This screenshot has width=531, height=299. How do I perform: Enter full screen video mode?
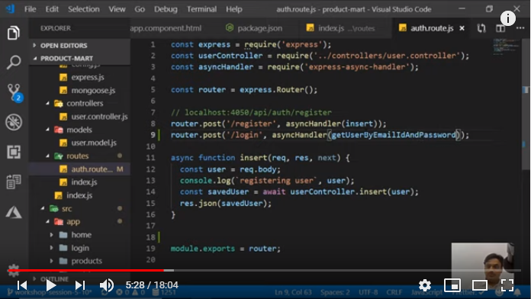(x=507, y=285)
